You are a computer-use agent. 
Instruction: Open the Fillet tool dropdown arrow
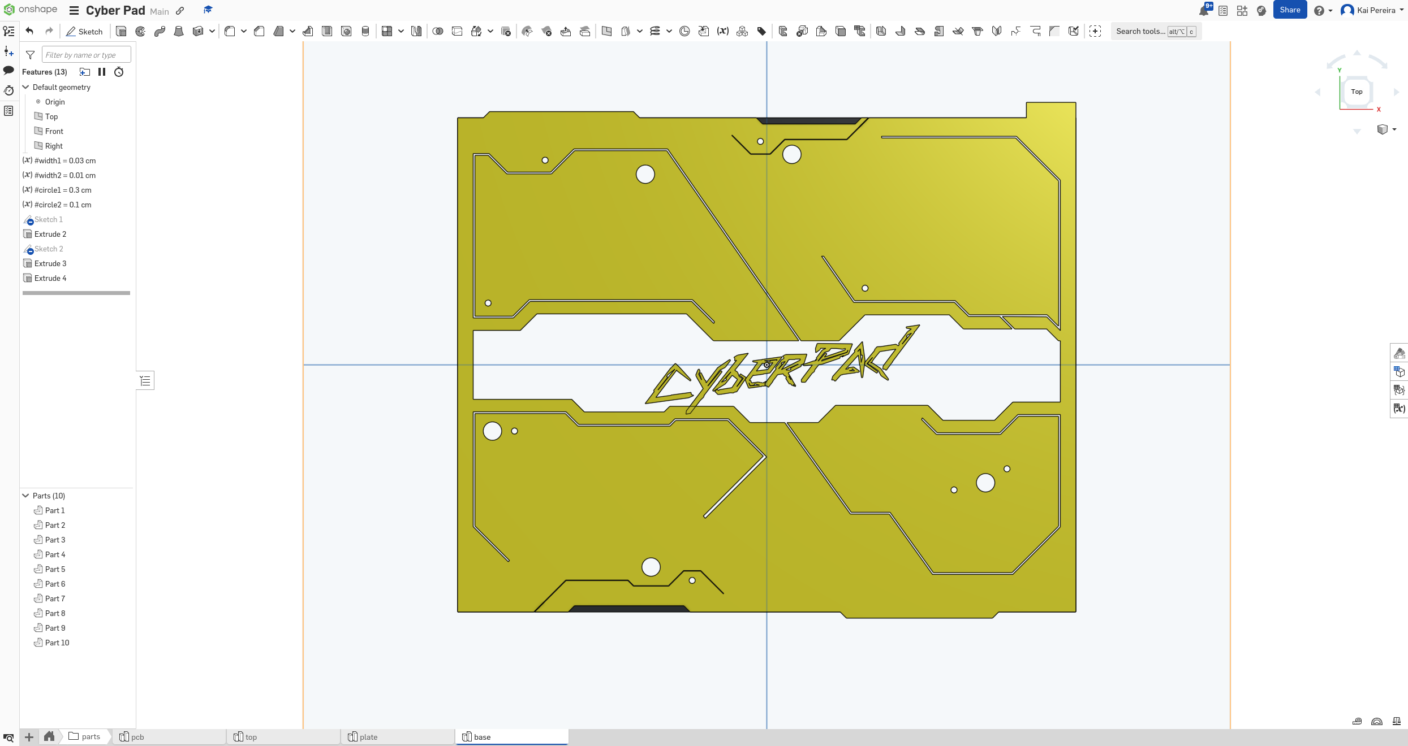[244, 31]
